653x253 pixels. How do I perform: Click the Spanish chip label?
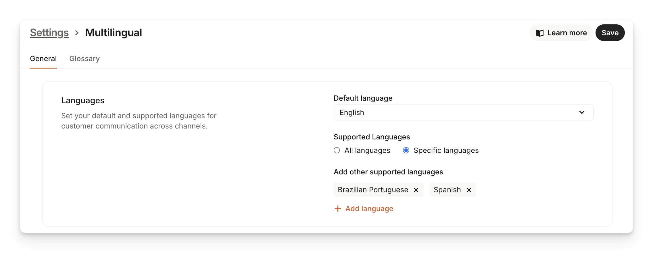447,190
